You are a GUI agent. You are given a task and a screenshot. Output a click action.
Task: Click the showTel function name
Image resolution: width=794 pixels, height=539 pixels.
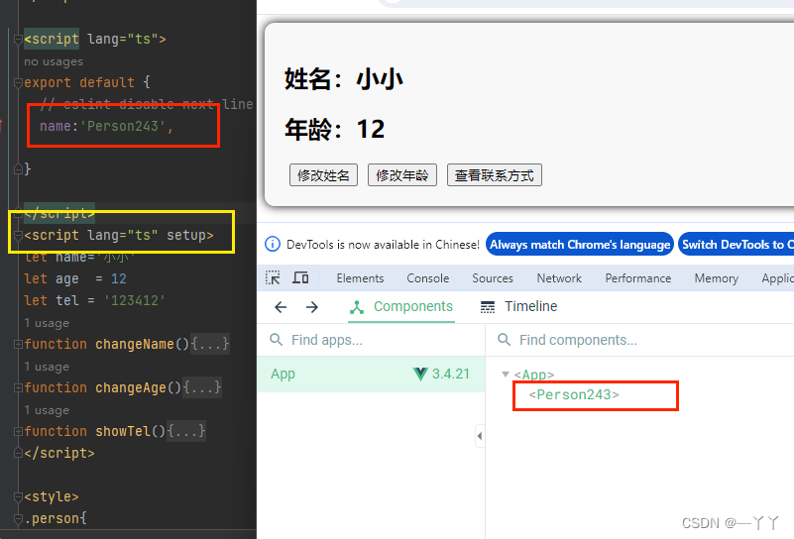coord(123,431)
